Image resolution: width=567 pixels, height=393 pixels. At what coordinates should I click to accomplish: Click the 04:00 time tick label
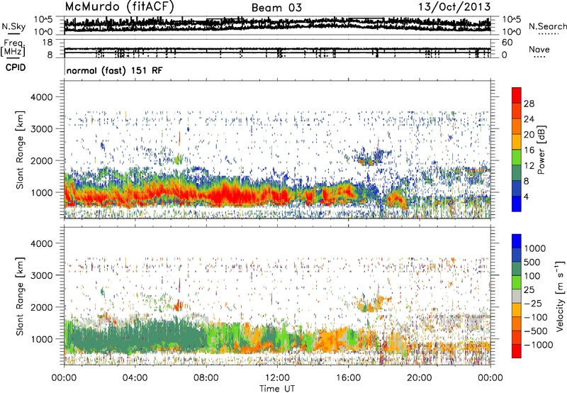click(135, 378)
